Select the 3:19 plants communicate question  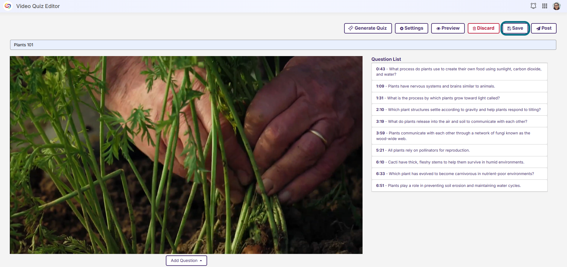(459, 121)
